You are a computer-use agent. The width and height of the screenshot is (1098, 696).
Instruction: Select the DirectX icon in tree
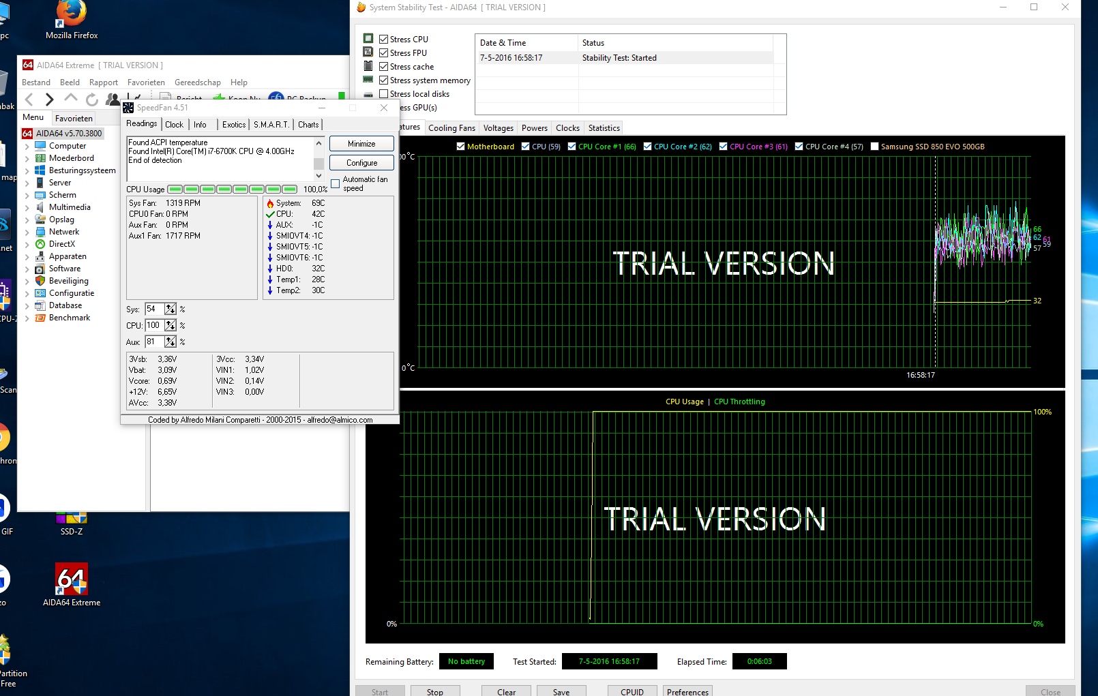click(x=40, y=244)
